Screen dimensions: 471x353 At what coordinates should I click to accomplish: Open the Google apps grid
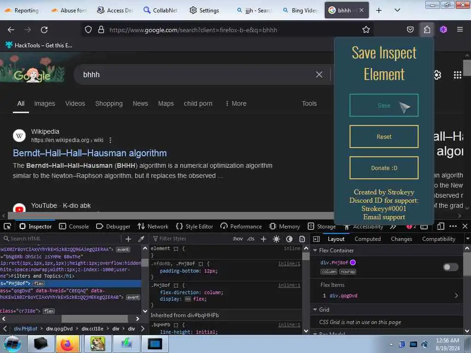coord(458,75)
